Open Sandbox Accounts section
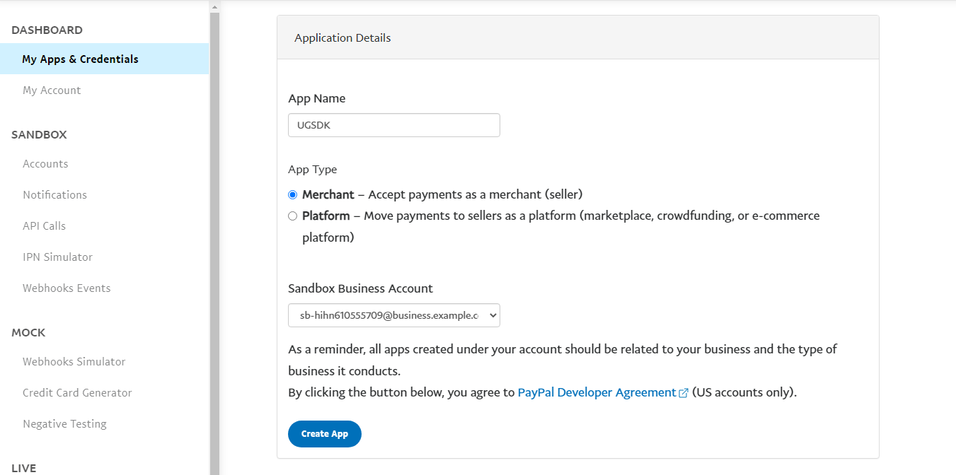 45,164
